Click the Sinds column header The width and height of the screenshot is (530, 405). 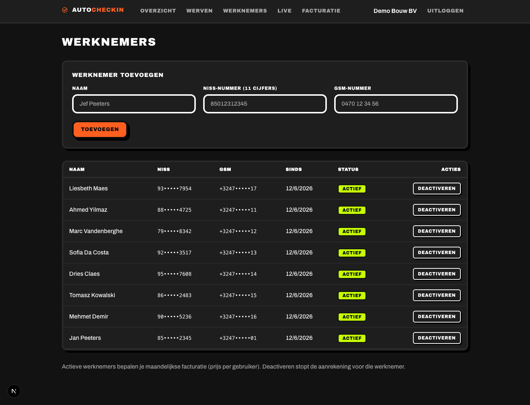[x=294, y=169]
